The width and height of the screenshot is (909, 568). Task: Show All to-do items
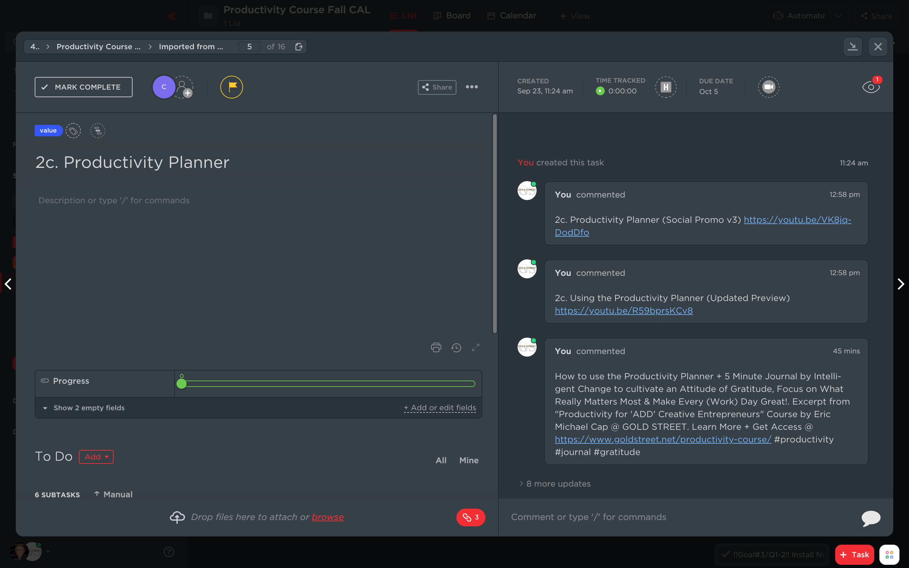coord(441,460)
